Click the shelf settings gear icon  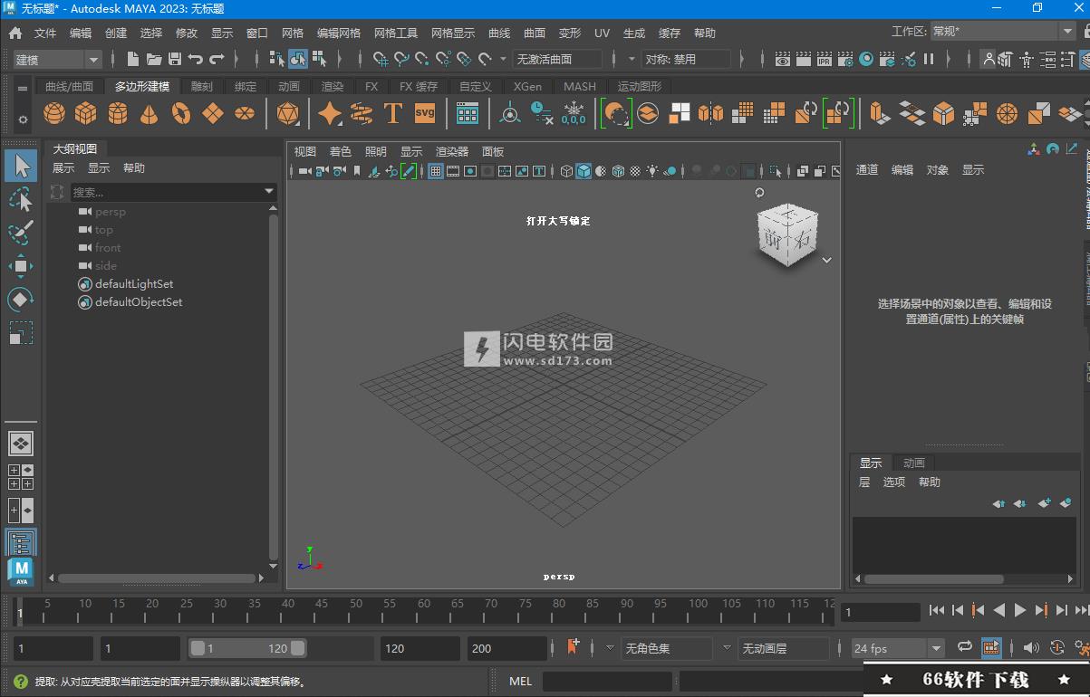coord(23,119)
